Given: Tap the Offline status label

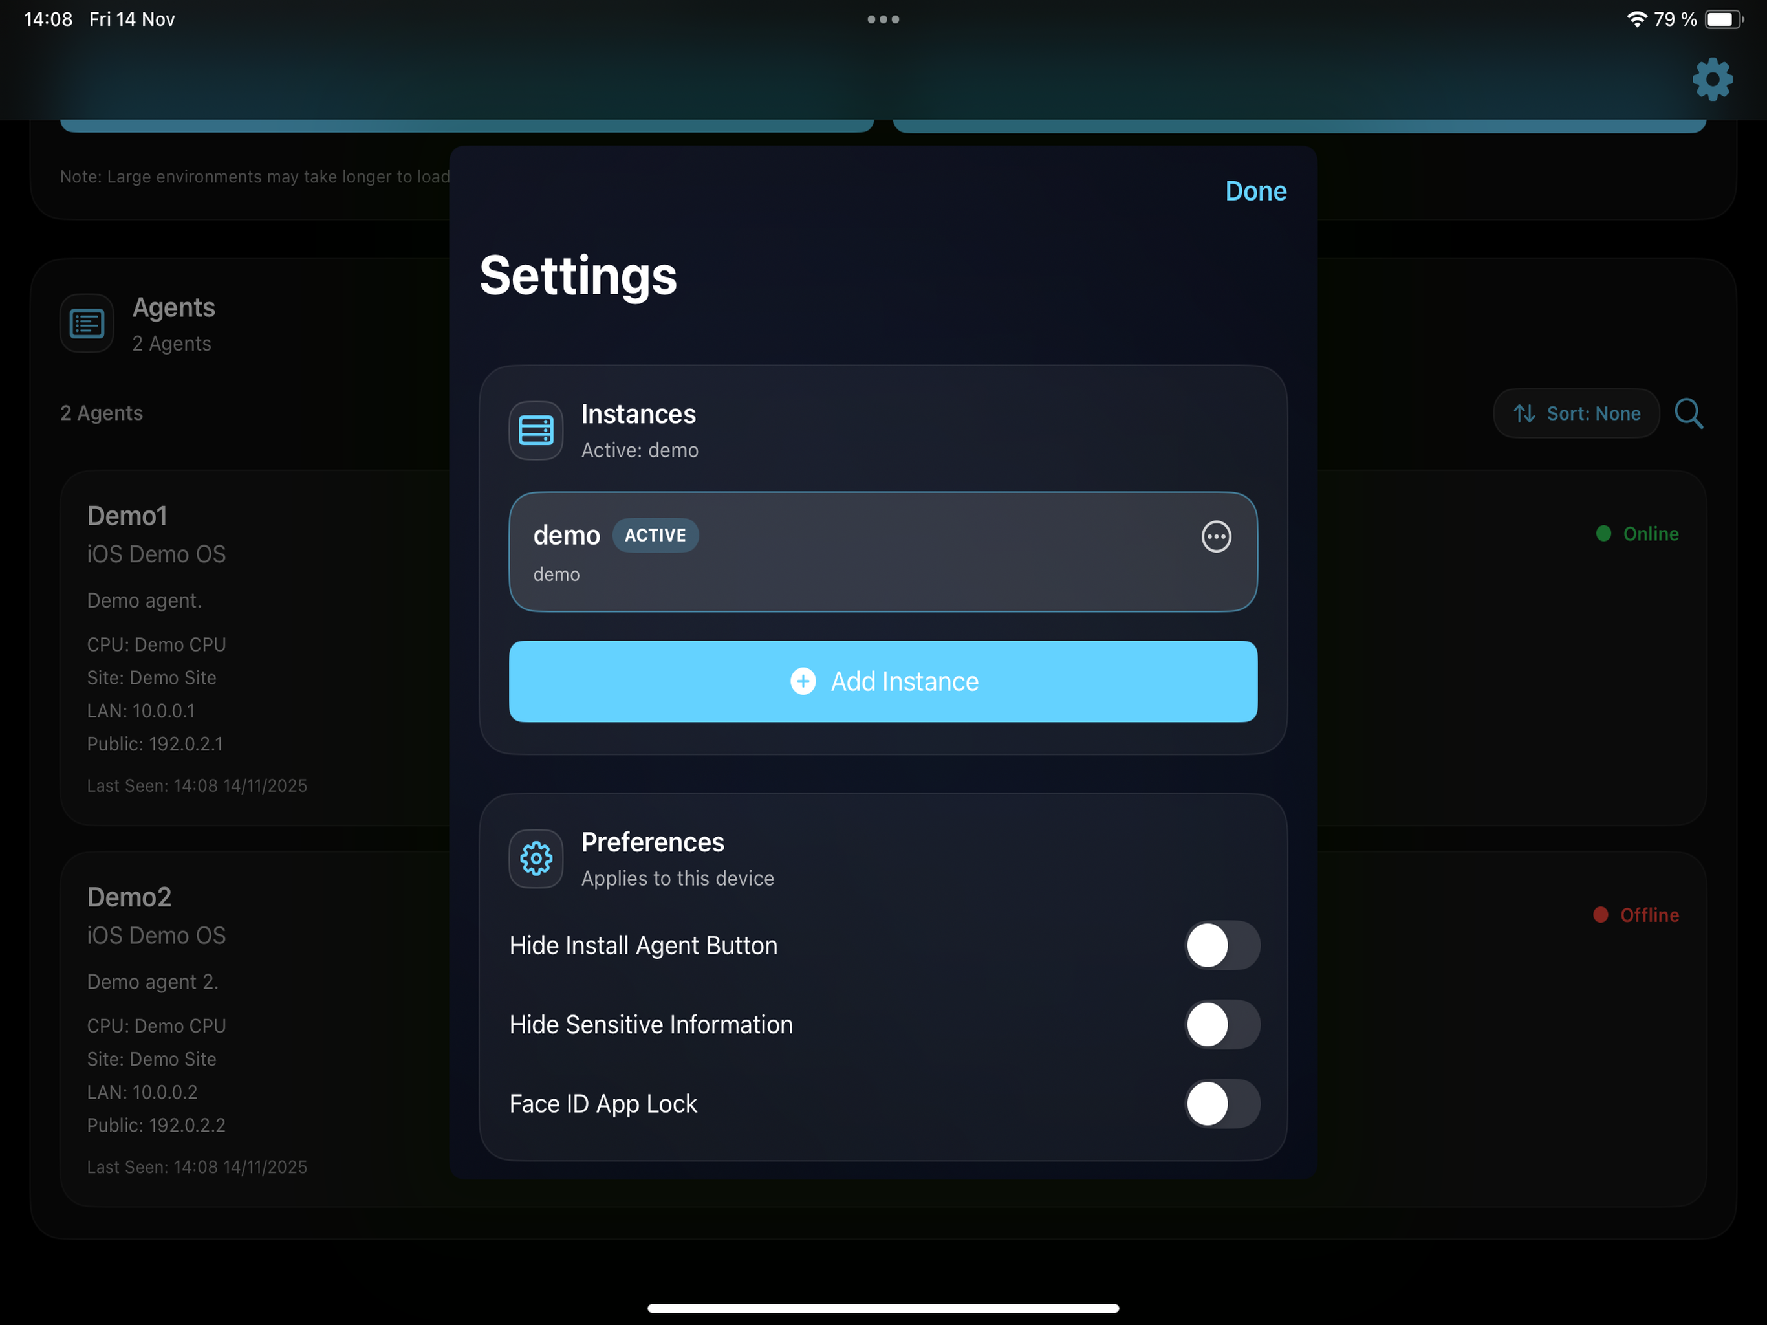Looking at the screenshot, I should tap(1649, 915).
